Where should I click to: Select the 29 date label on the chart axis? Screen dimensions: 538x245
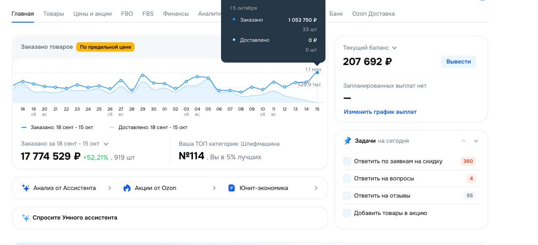pos(142,109)
